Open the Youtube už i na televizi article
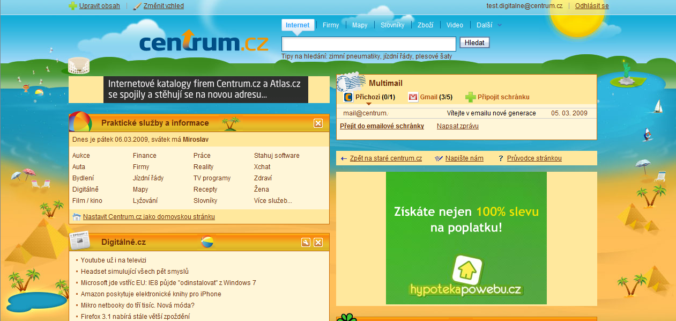Image resolution: width=676 pixels, height=321 pixels. point(114,260)
